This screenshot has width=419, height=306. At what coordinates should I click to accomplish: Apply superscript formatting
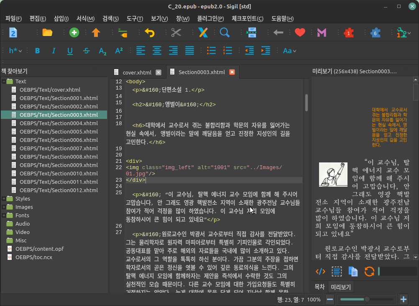119,51
